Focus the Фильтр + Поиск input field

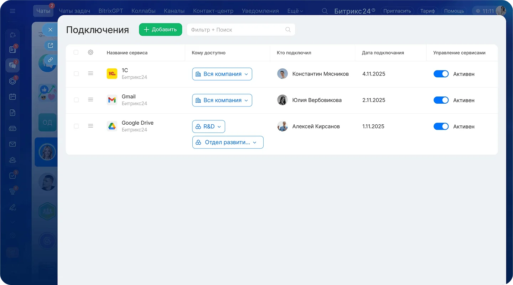point(235,30)
